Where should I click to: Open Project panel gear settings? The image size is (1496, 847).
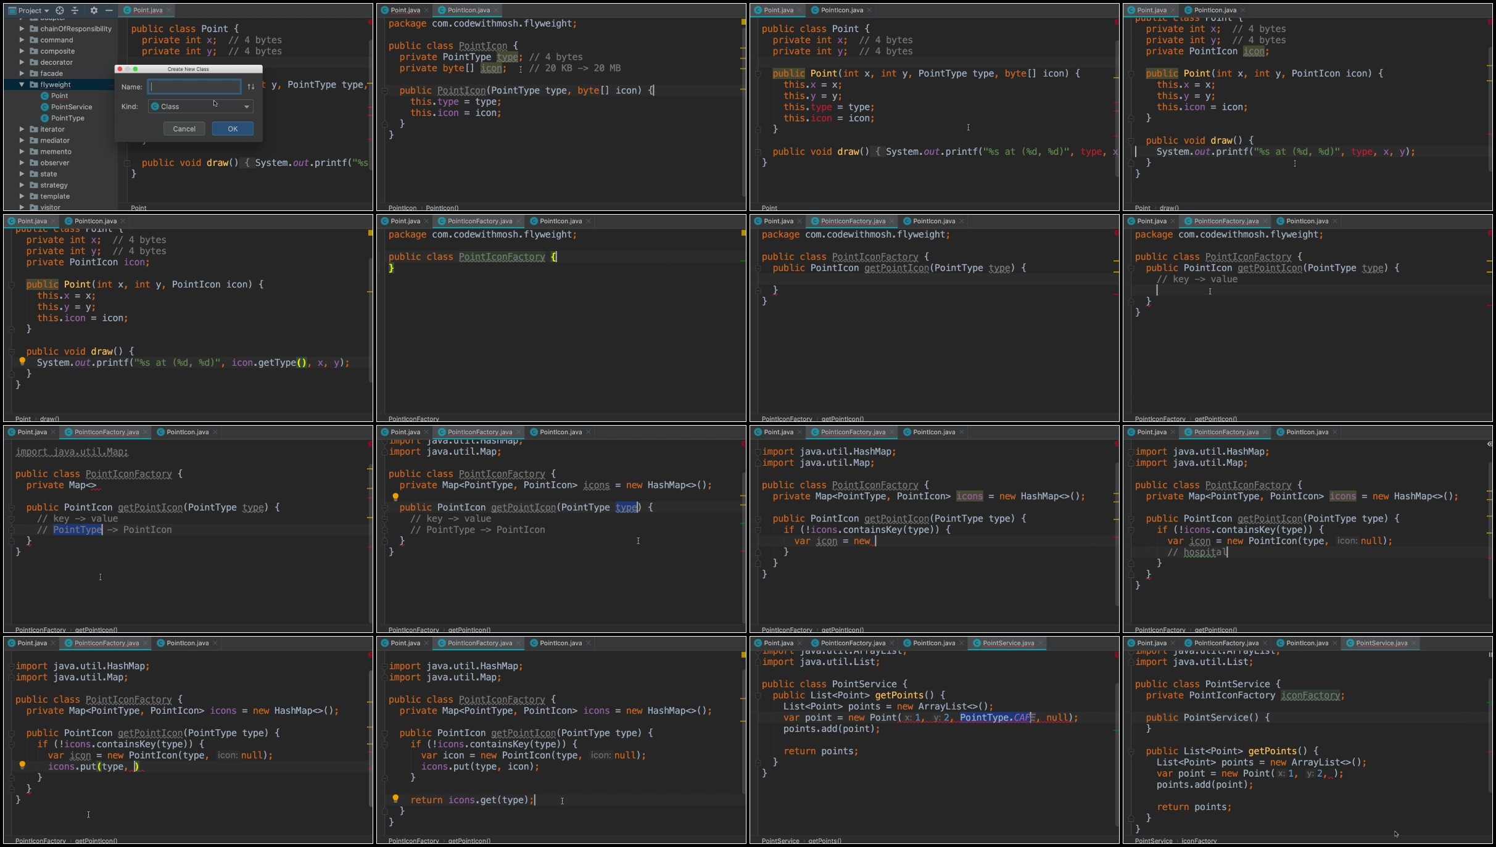click(94, 10)
